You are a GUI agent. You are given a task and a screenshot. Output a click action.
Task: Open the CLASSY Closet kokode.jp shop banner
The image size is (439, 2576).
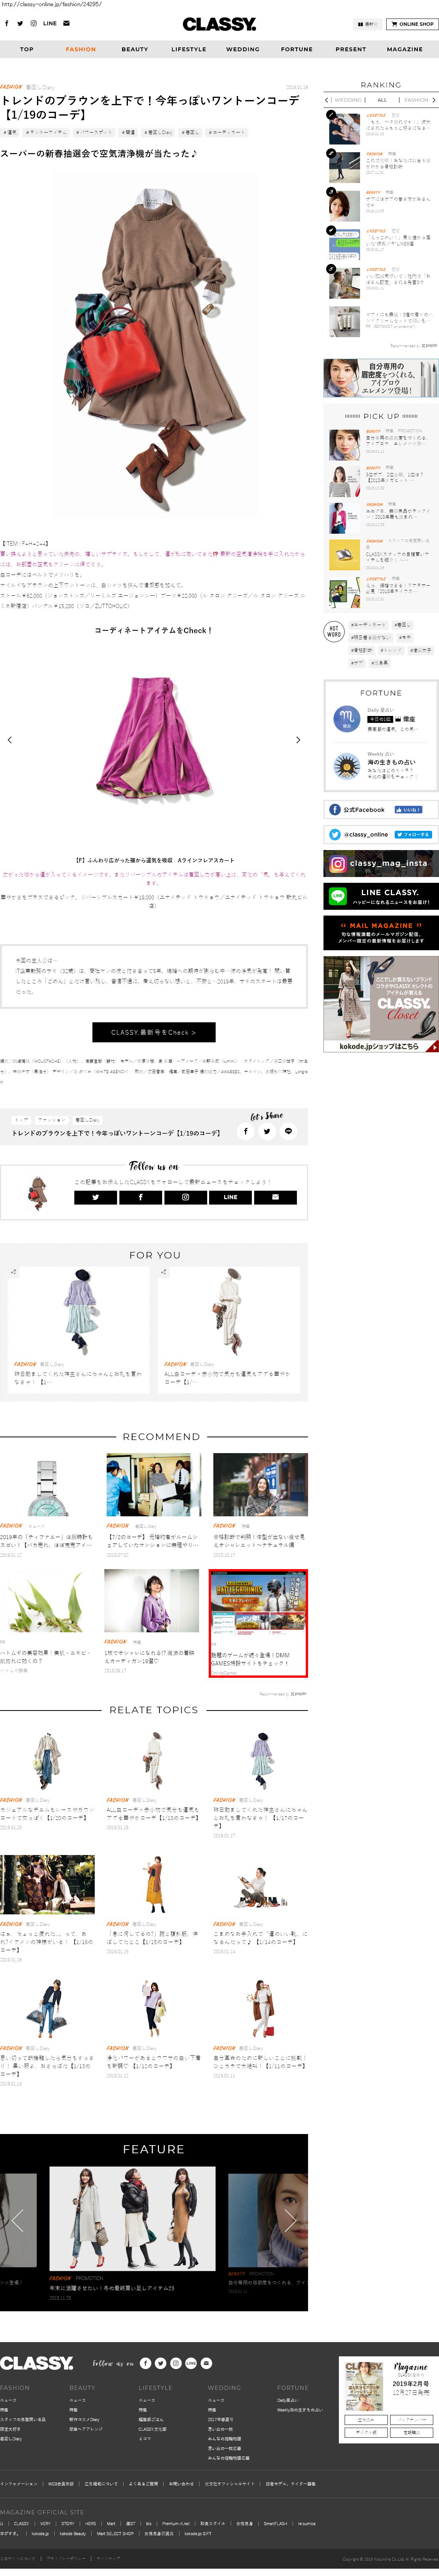tap(380, 1004)
